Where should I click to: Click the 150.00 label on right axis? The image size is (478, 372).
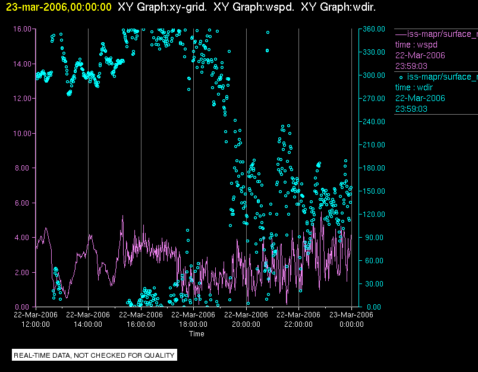tap(374, 191)
